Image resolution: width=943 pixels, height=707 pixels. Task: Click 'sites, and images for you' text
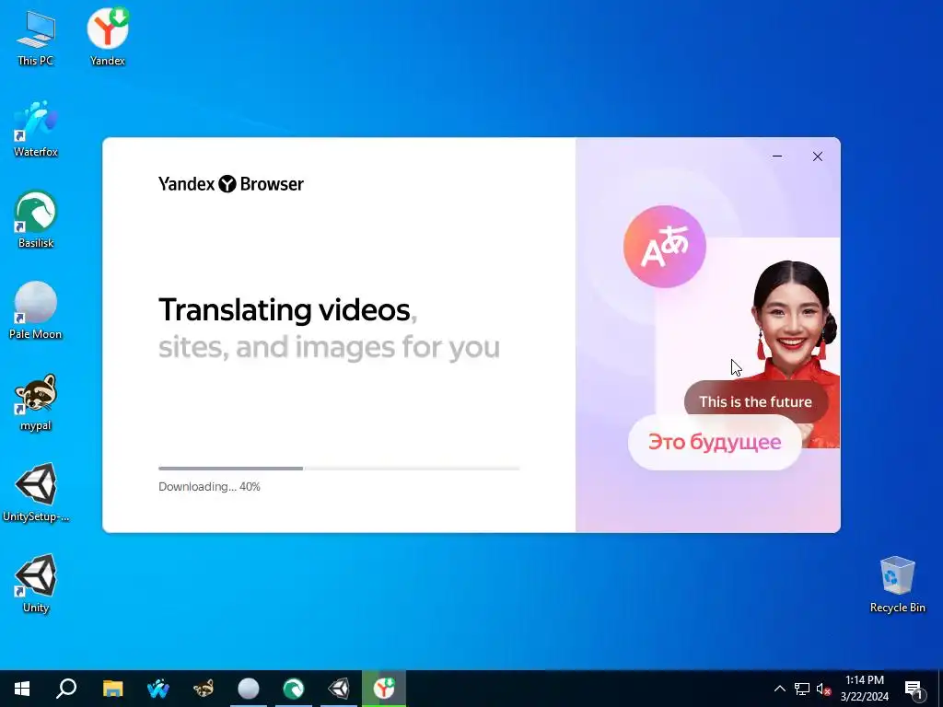click(x=329, y=347)
